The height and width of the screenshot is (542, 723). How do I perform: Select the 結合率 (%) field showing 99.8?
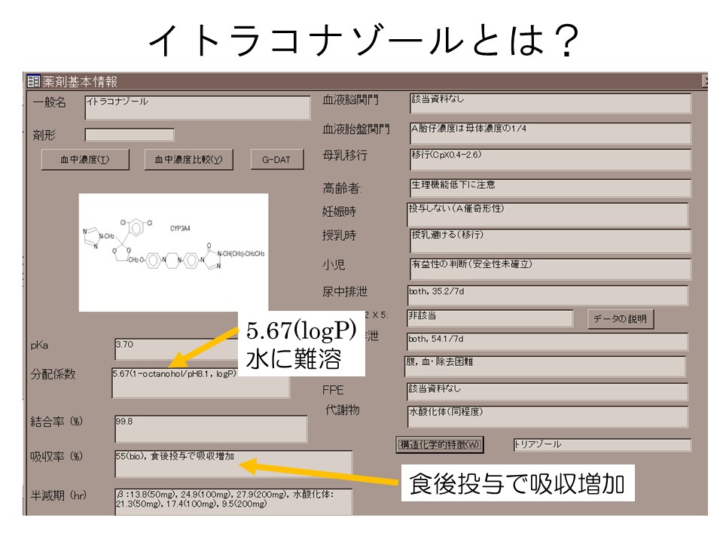210,428
